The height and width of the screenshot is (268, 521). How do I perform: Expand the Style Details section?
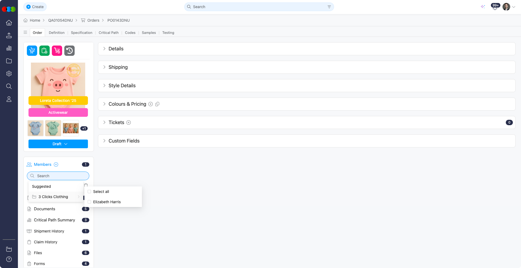point(122,86)
